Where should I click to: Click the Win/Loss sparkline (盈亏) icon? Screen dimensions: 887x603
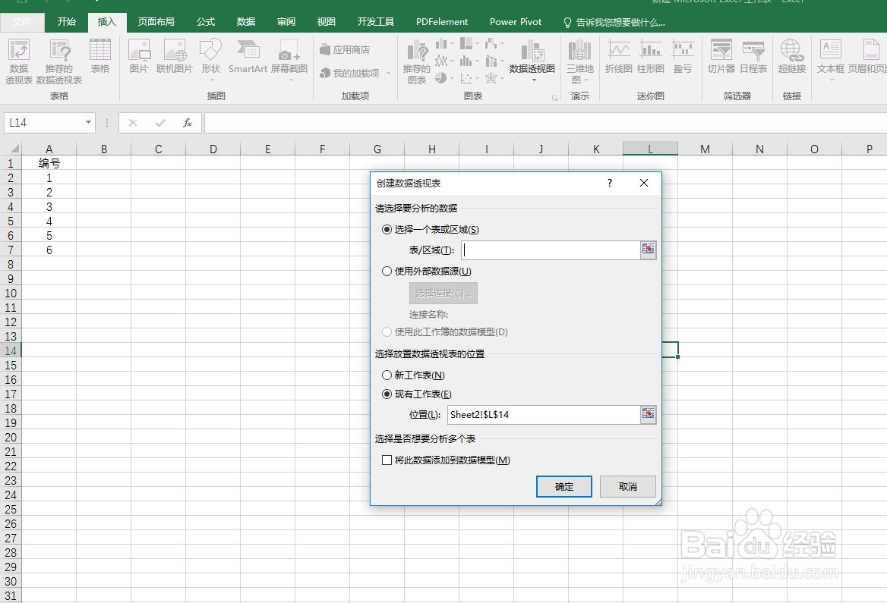[x=683, y=56]
